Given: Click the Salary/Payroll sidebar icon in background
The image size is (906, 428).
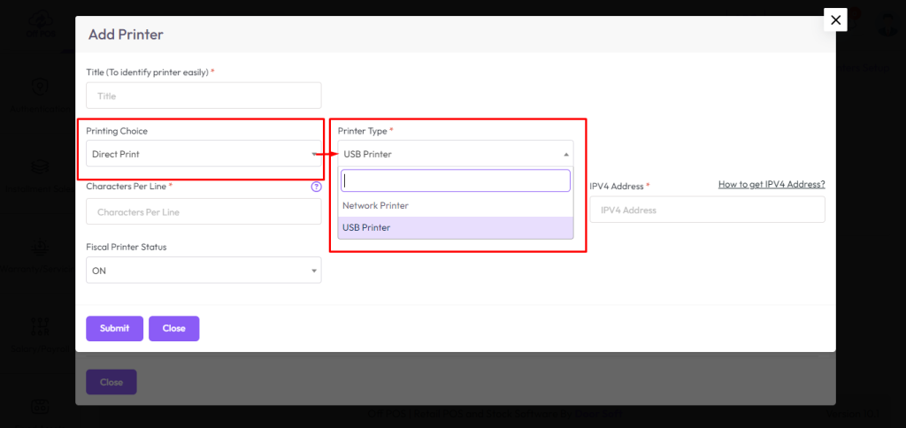Looking at the screenshot, I should (40, 326).
